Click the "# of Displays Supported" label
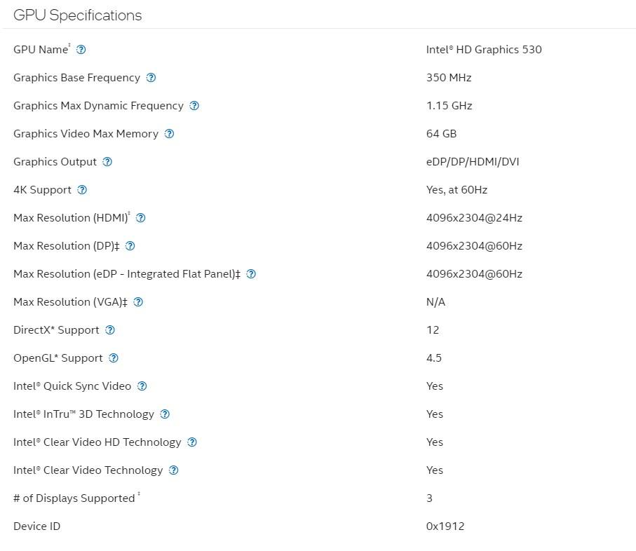 [74, 498]
